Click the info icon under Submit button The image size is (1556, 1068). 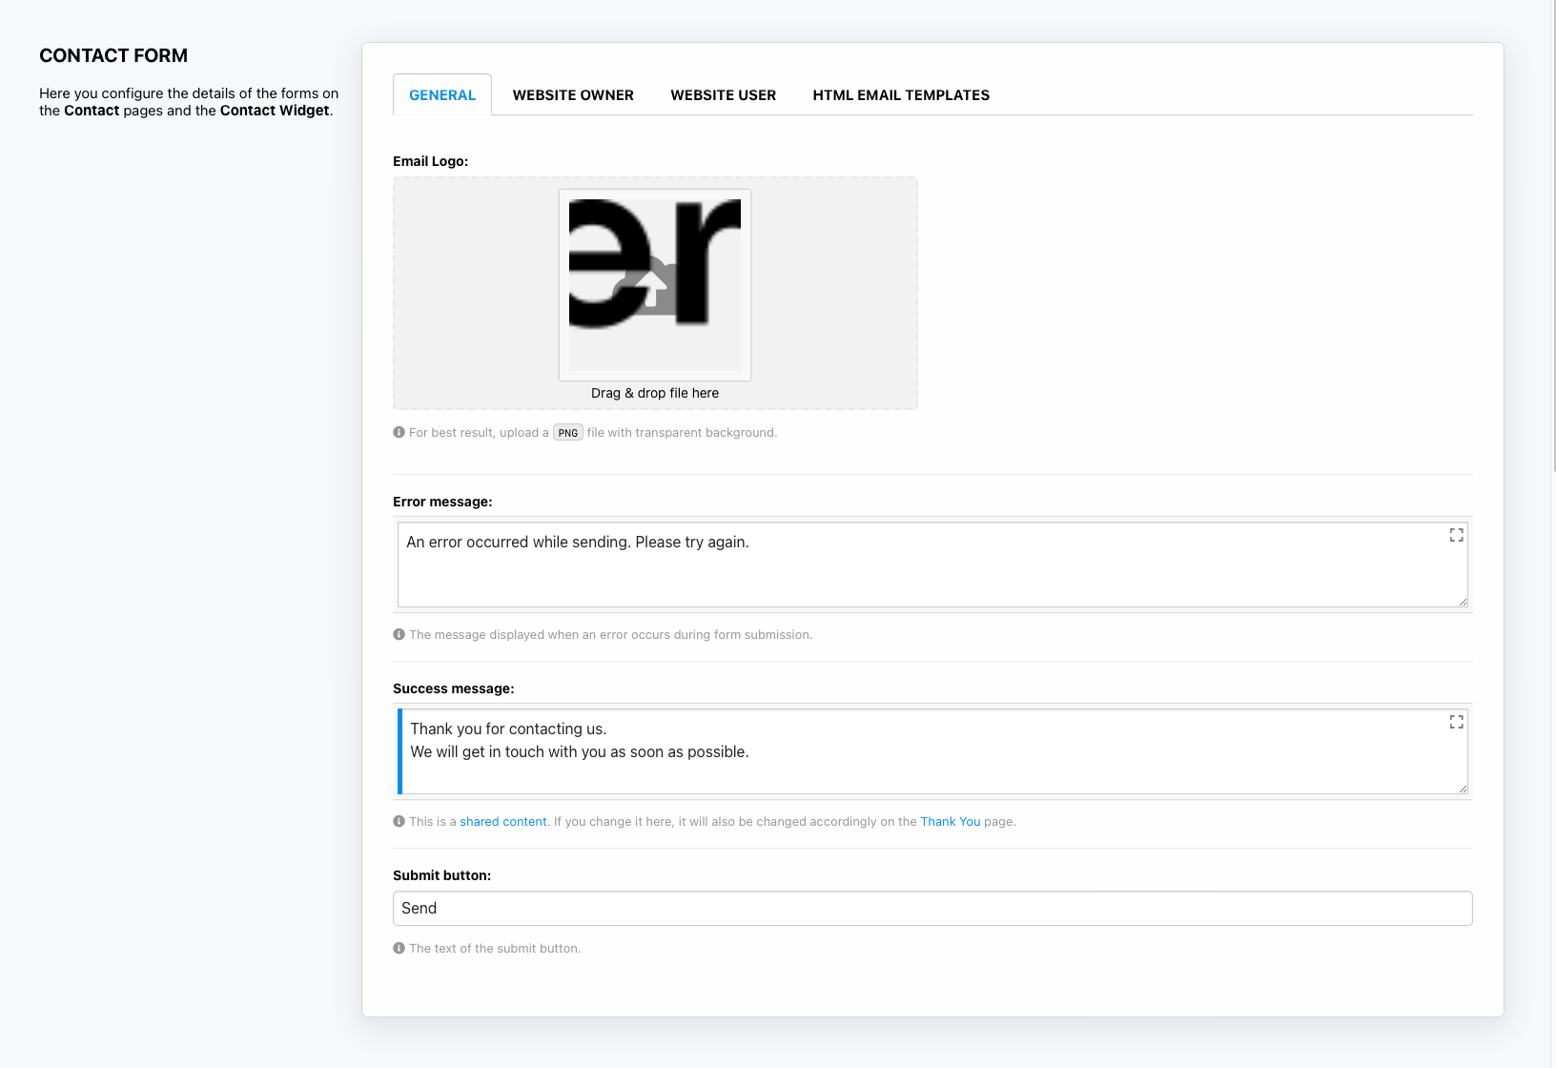point(399,948)
